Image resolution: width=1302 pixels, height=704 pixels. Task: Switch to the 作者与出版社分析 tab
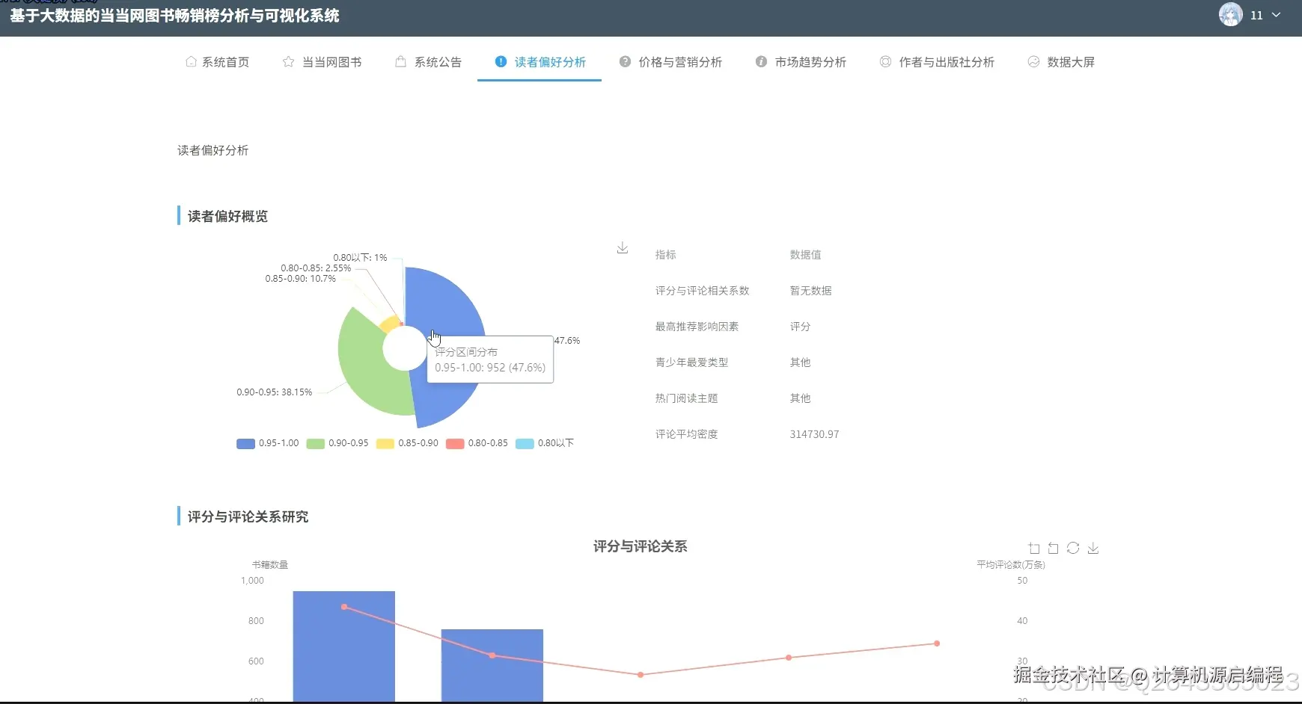[938, 62]
